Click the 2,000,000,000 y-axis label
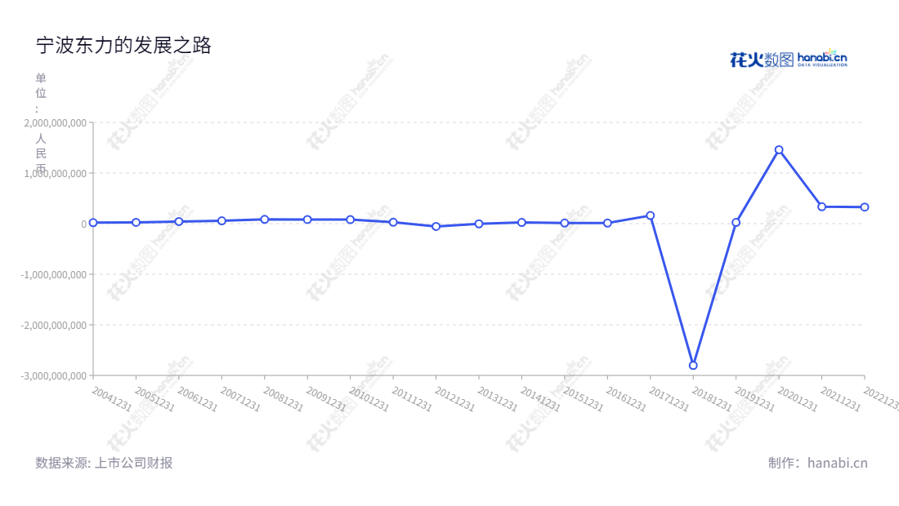899x506 pixels. [55, 122]
